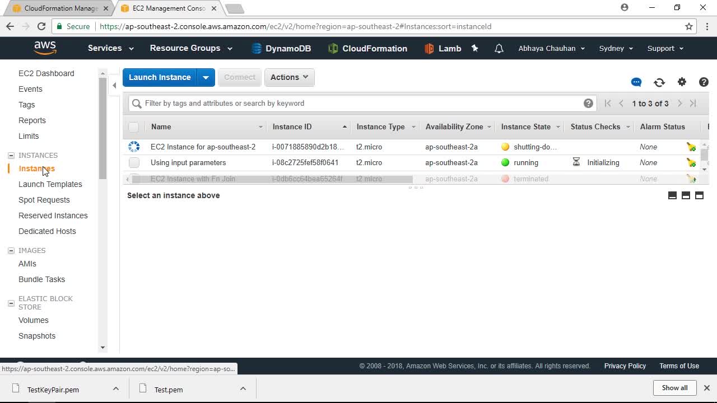This screenshot has width=717, height=403.
Task: Select the Using input parameters instance checkbox
Action: (x=134, y=162)
